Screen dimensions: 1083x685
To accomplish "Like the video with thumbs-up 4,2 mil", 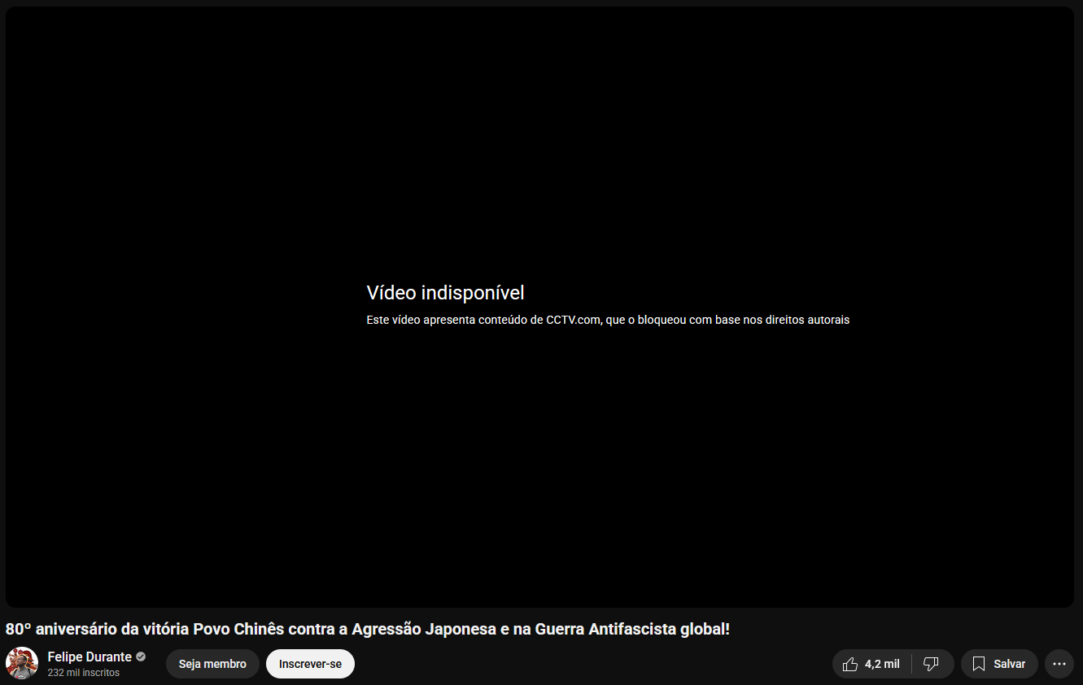I will click(x=871, y=664).
